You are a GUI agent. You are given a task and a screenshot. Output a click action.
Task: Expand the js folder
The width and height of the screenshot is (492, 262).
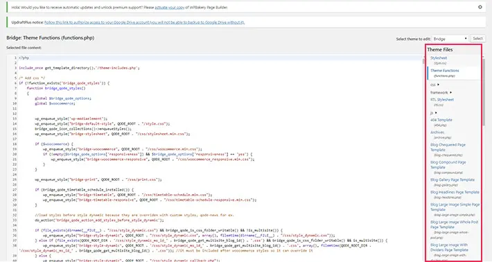[433, 113]
